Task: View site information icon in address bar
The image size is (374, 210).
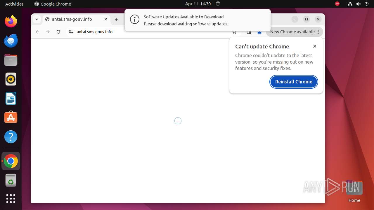Action: click(x=71, y=32)
